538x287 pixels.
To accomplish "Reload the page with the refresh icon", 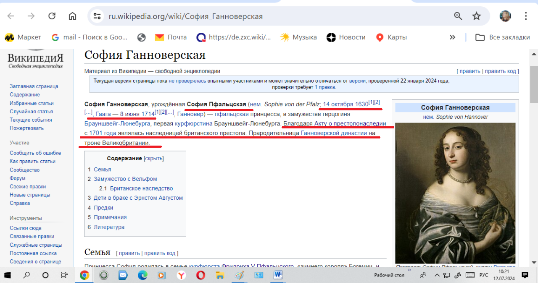I will [52, 16].
